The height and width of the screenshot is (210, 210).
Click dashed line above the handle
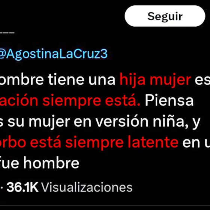pos(7,33)
